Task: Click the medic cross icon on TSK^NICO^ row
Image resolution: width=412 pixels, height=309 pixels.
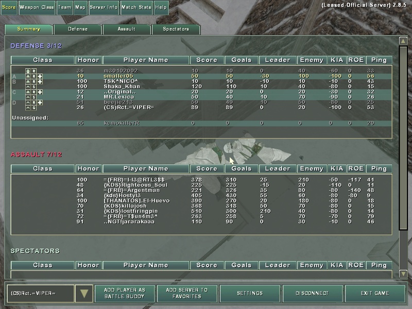Action: [x=40, y=81]
